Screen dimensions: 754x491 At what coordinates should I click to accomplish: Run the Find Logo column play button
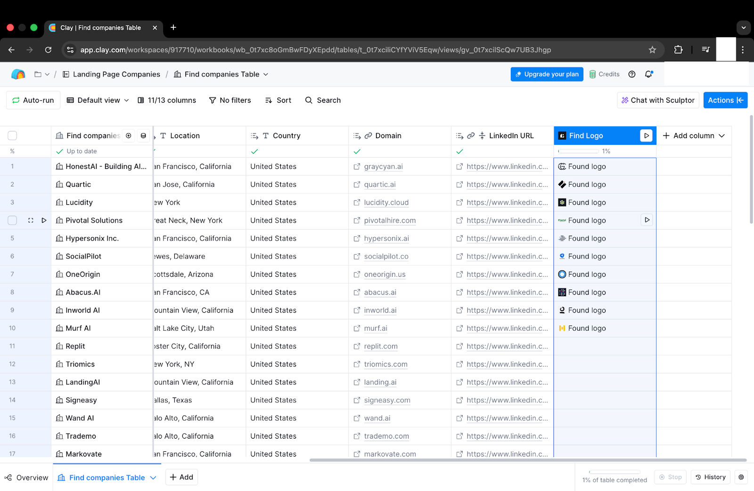647,135
